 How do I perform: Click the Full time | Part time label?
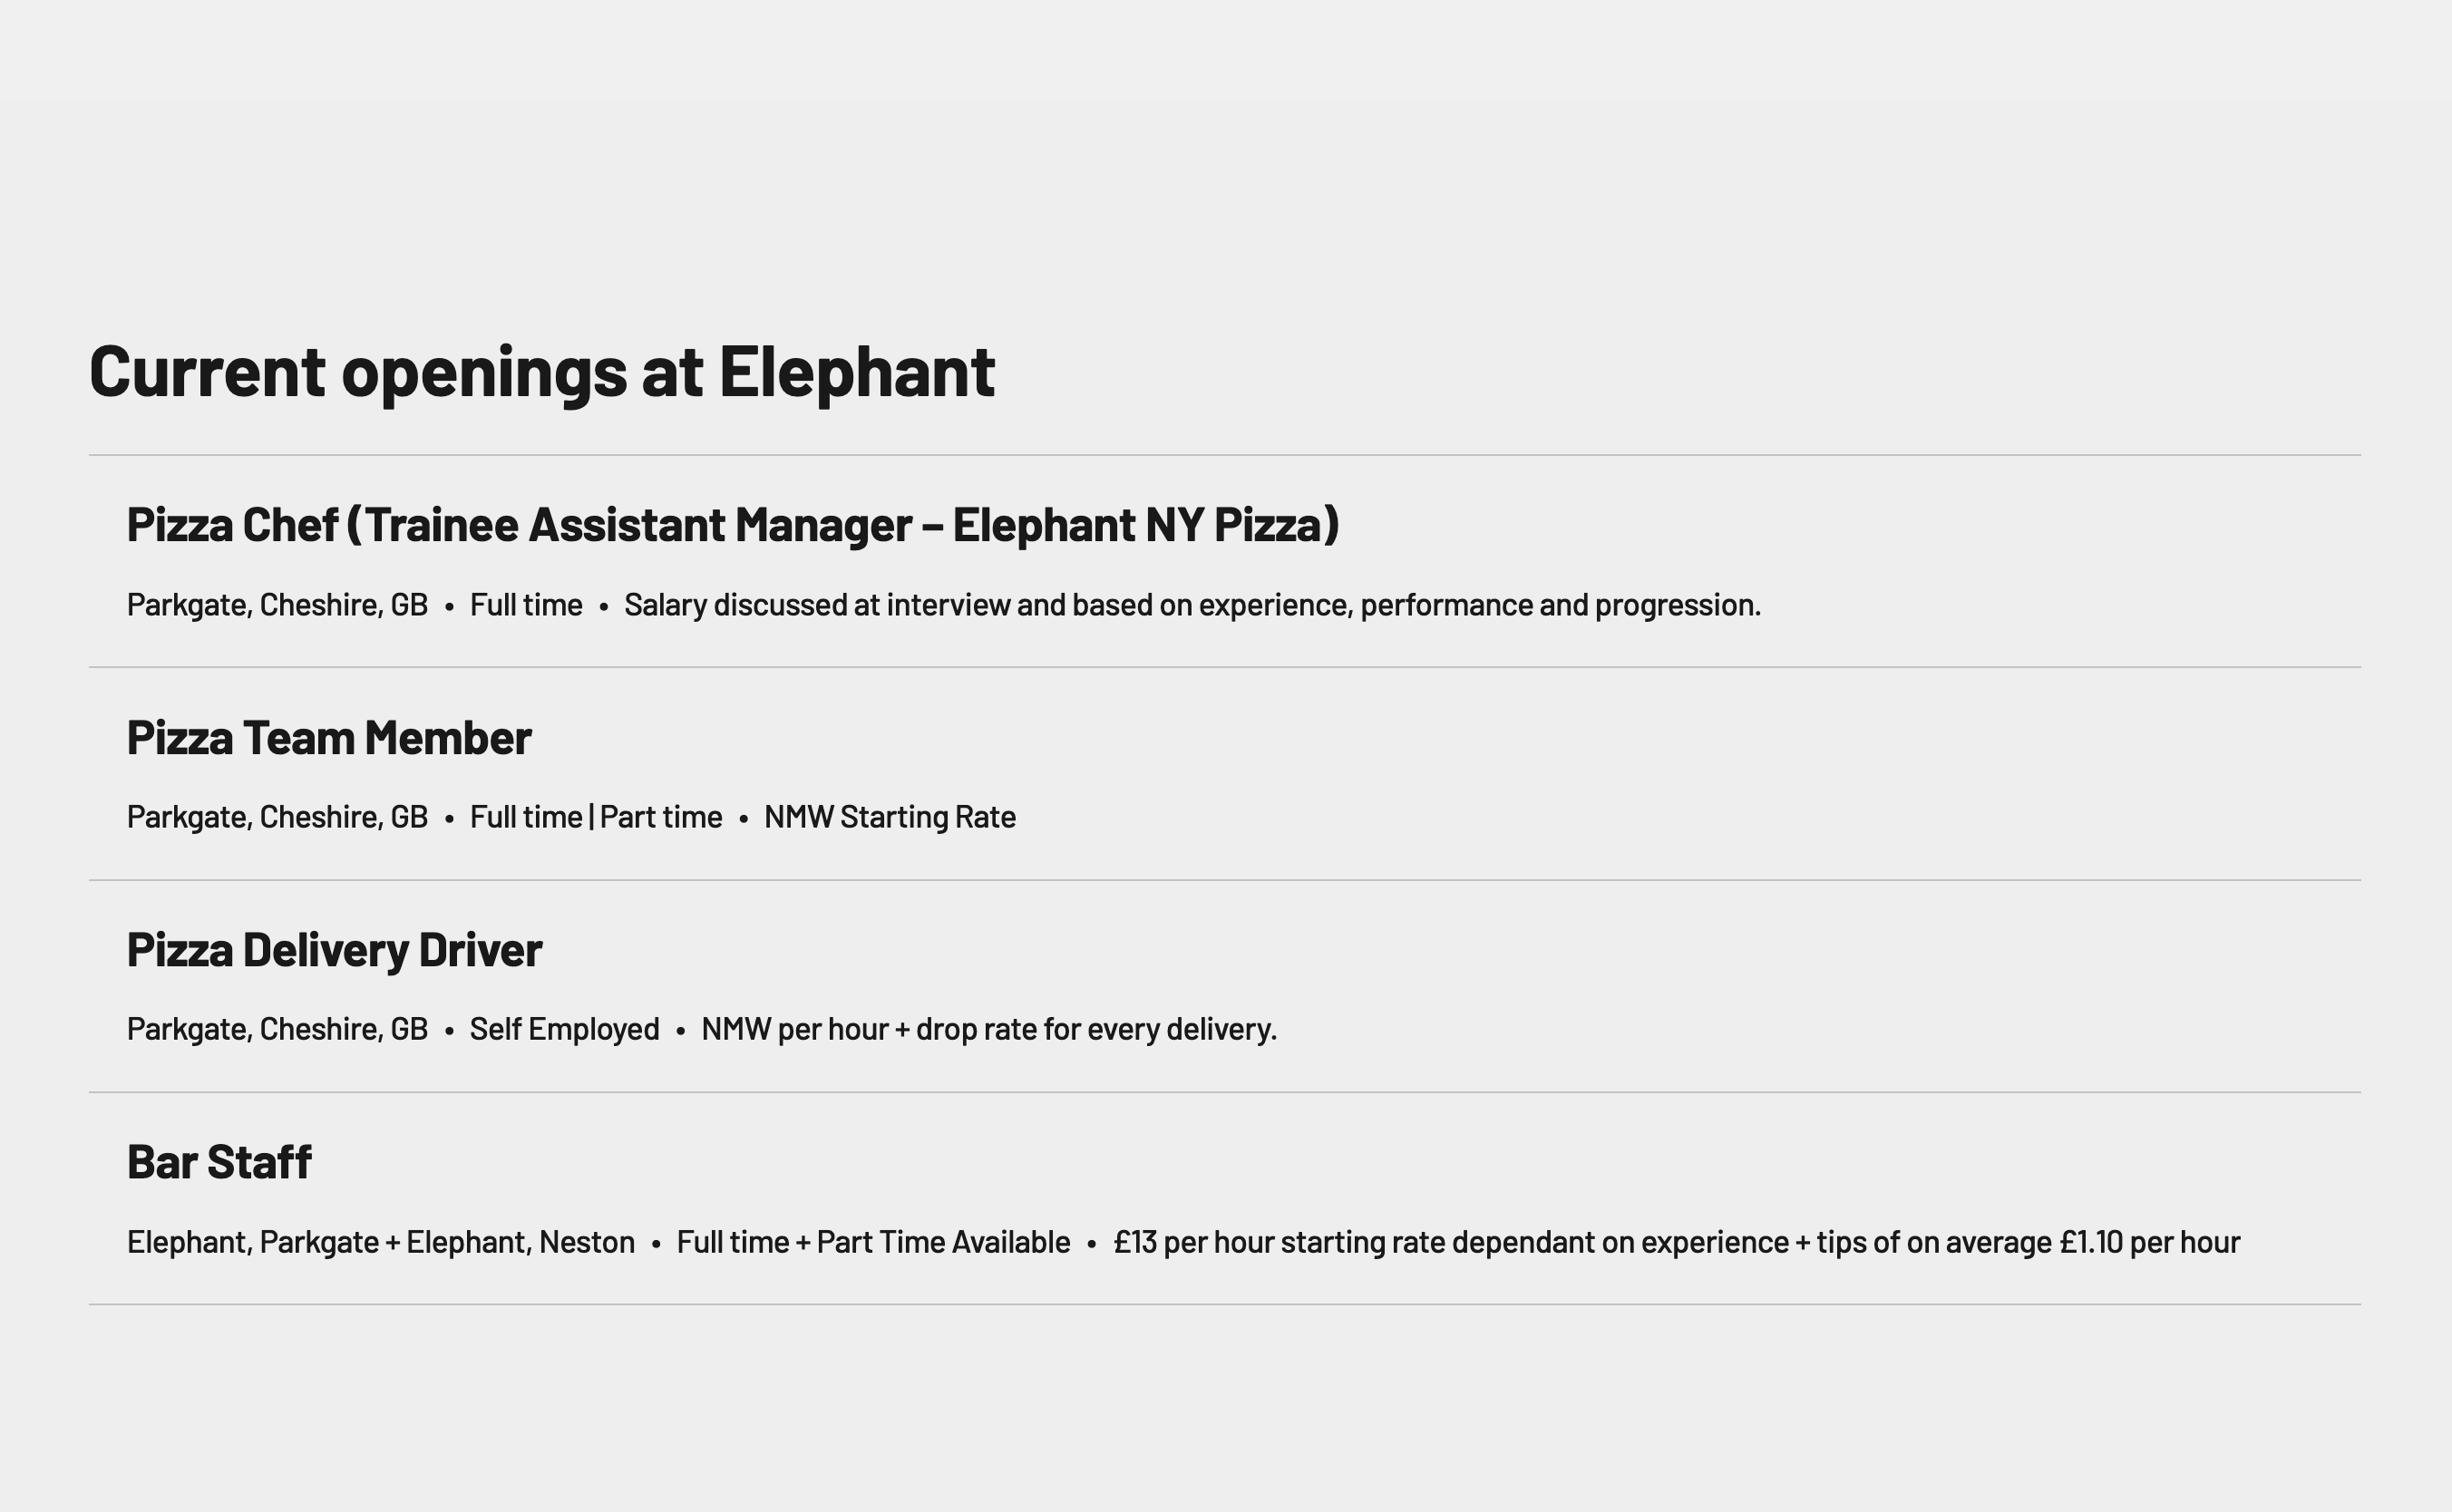coord(597,817)
